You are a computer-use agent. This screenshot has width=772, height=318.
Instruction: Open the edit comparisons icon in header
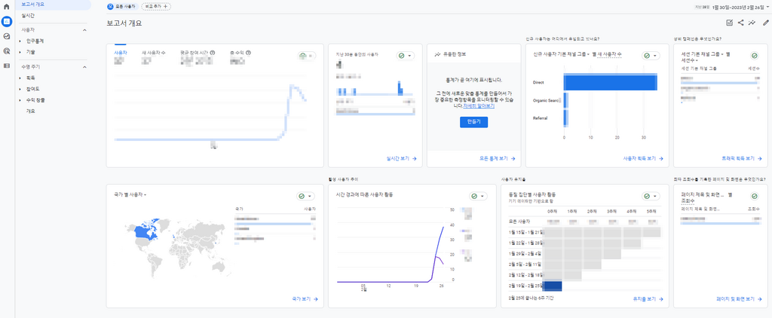tap(730, 23)
